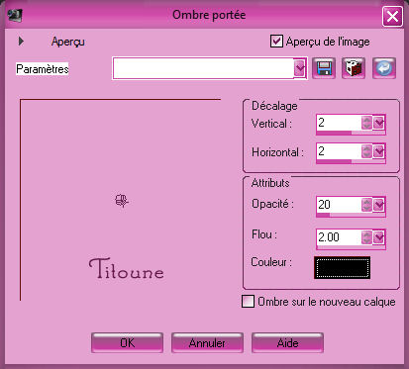
Task: Click the save preset floppy disk icon
Action: [324, 68]
